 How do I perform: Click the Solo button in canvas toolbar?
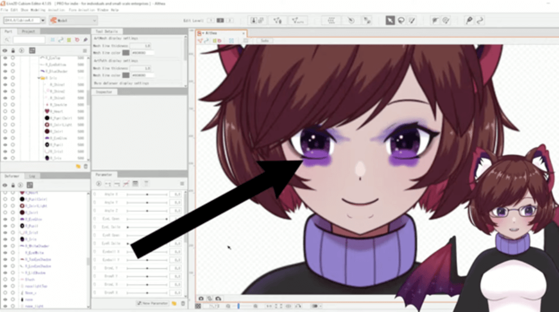(265, 41)
